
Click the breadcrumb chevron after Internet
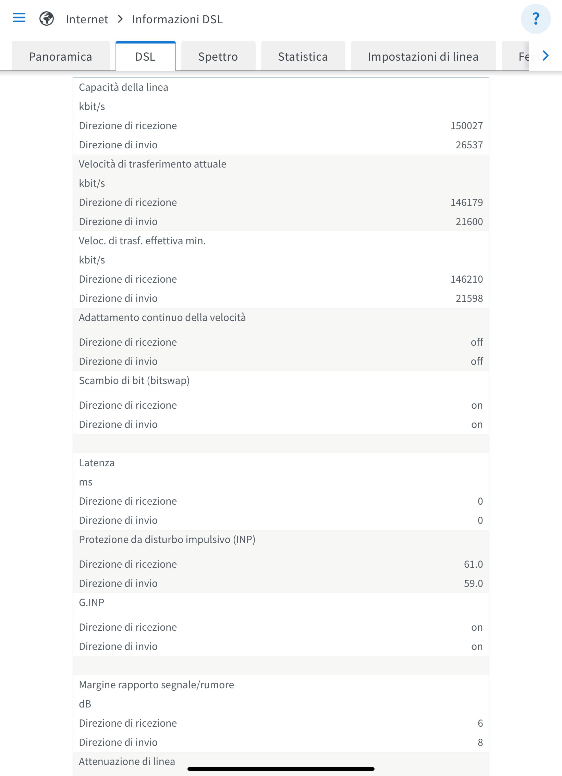tap(120, 19)
